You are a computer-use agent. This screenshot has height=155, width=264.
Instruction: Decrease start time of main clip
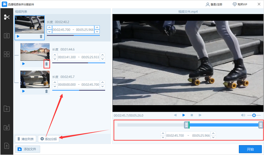coord(49,32)
